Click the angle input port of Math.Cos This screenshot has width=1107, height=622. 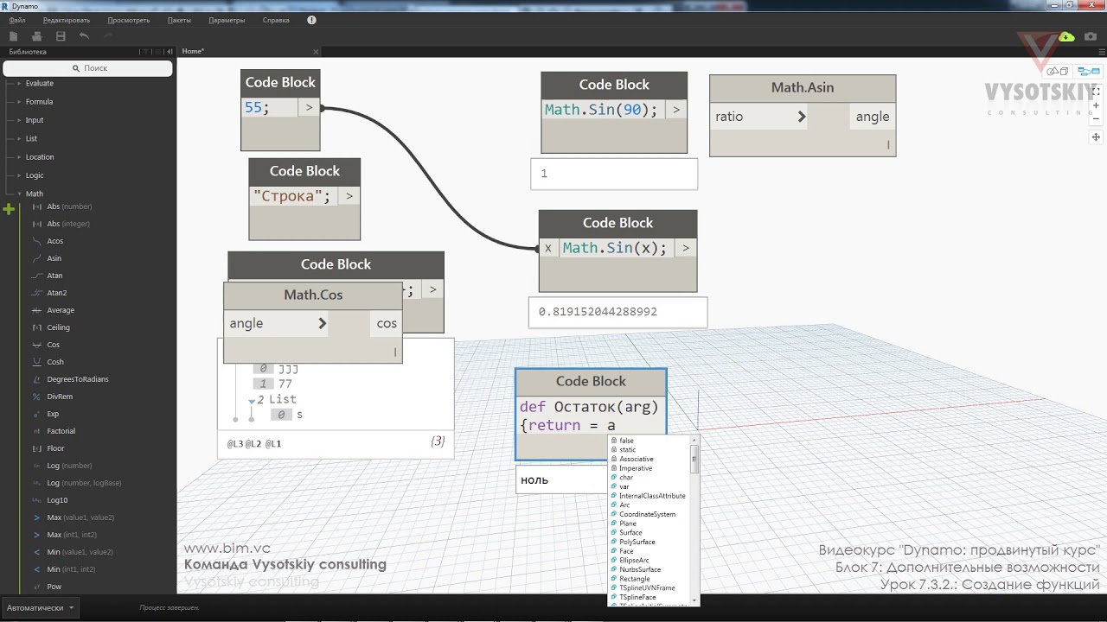pyautogui.click(x=277, y=323)
